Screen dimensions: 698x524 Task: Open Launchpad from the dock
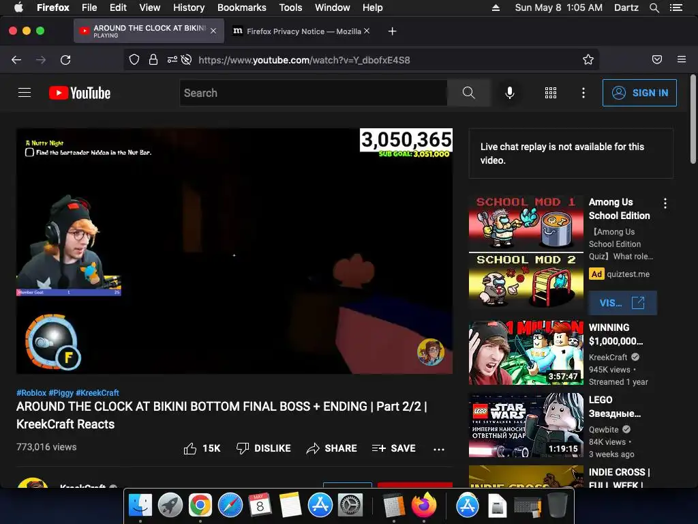170,506
